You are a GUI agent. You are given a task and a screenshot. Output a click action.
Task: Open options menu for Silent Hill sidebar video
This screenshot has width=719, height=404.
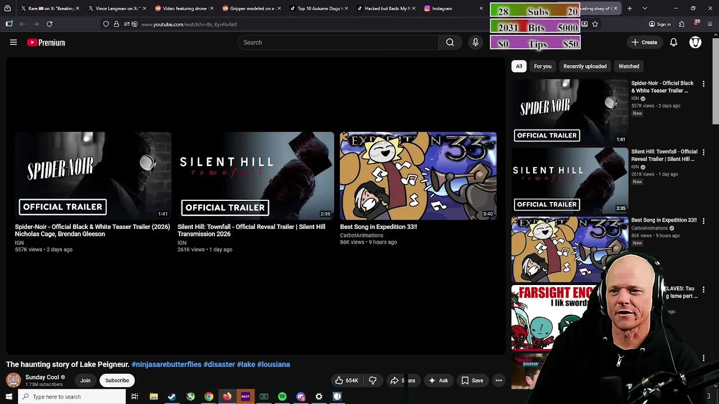(x=703, y=152)
